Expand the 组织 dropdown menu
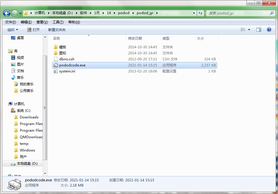The image size is (278, 194). (x=13, y=30)
